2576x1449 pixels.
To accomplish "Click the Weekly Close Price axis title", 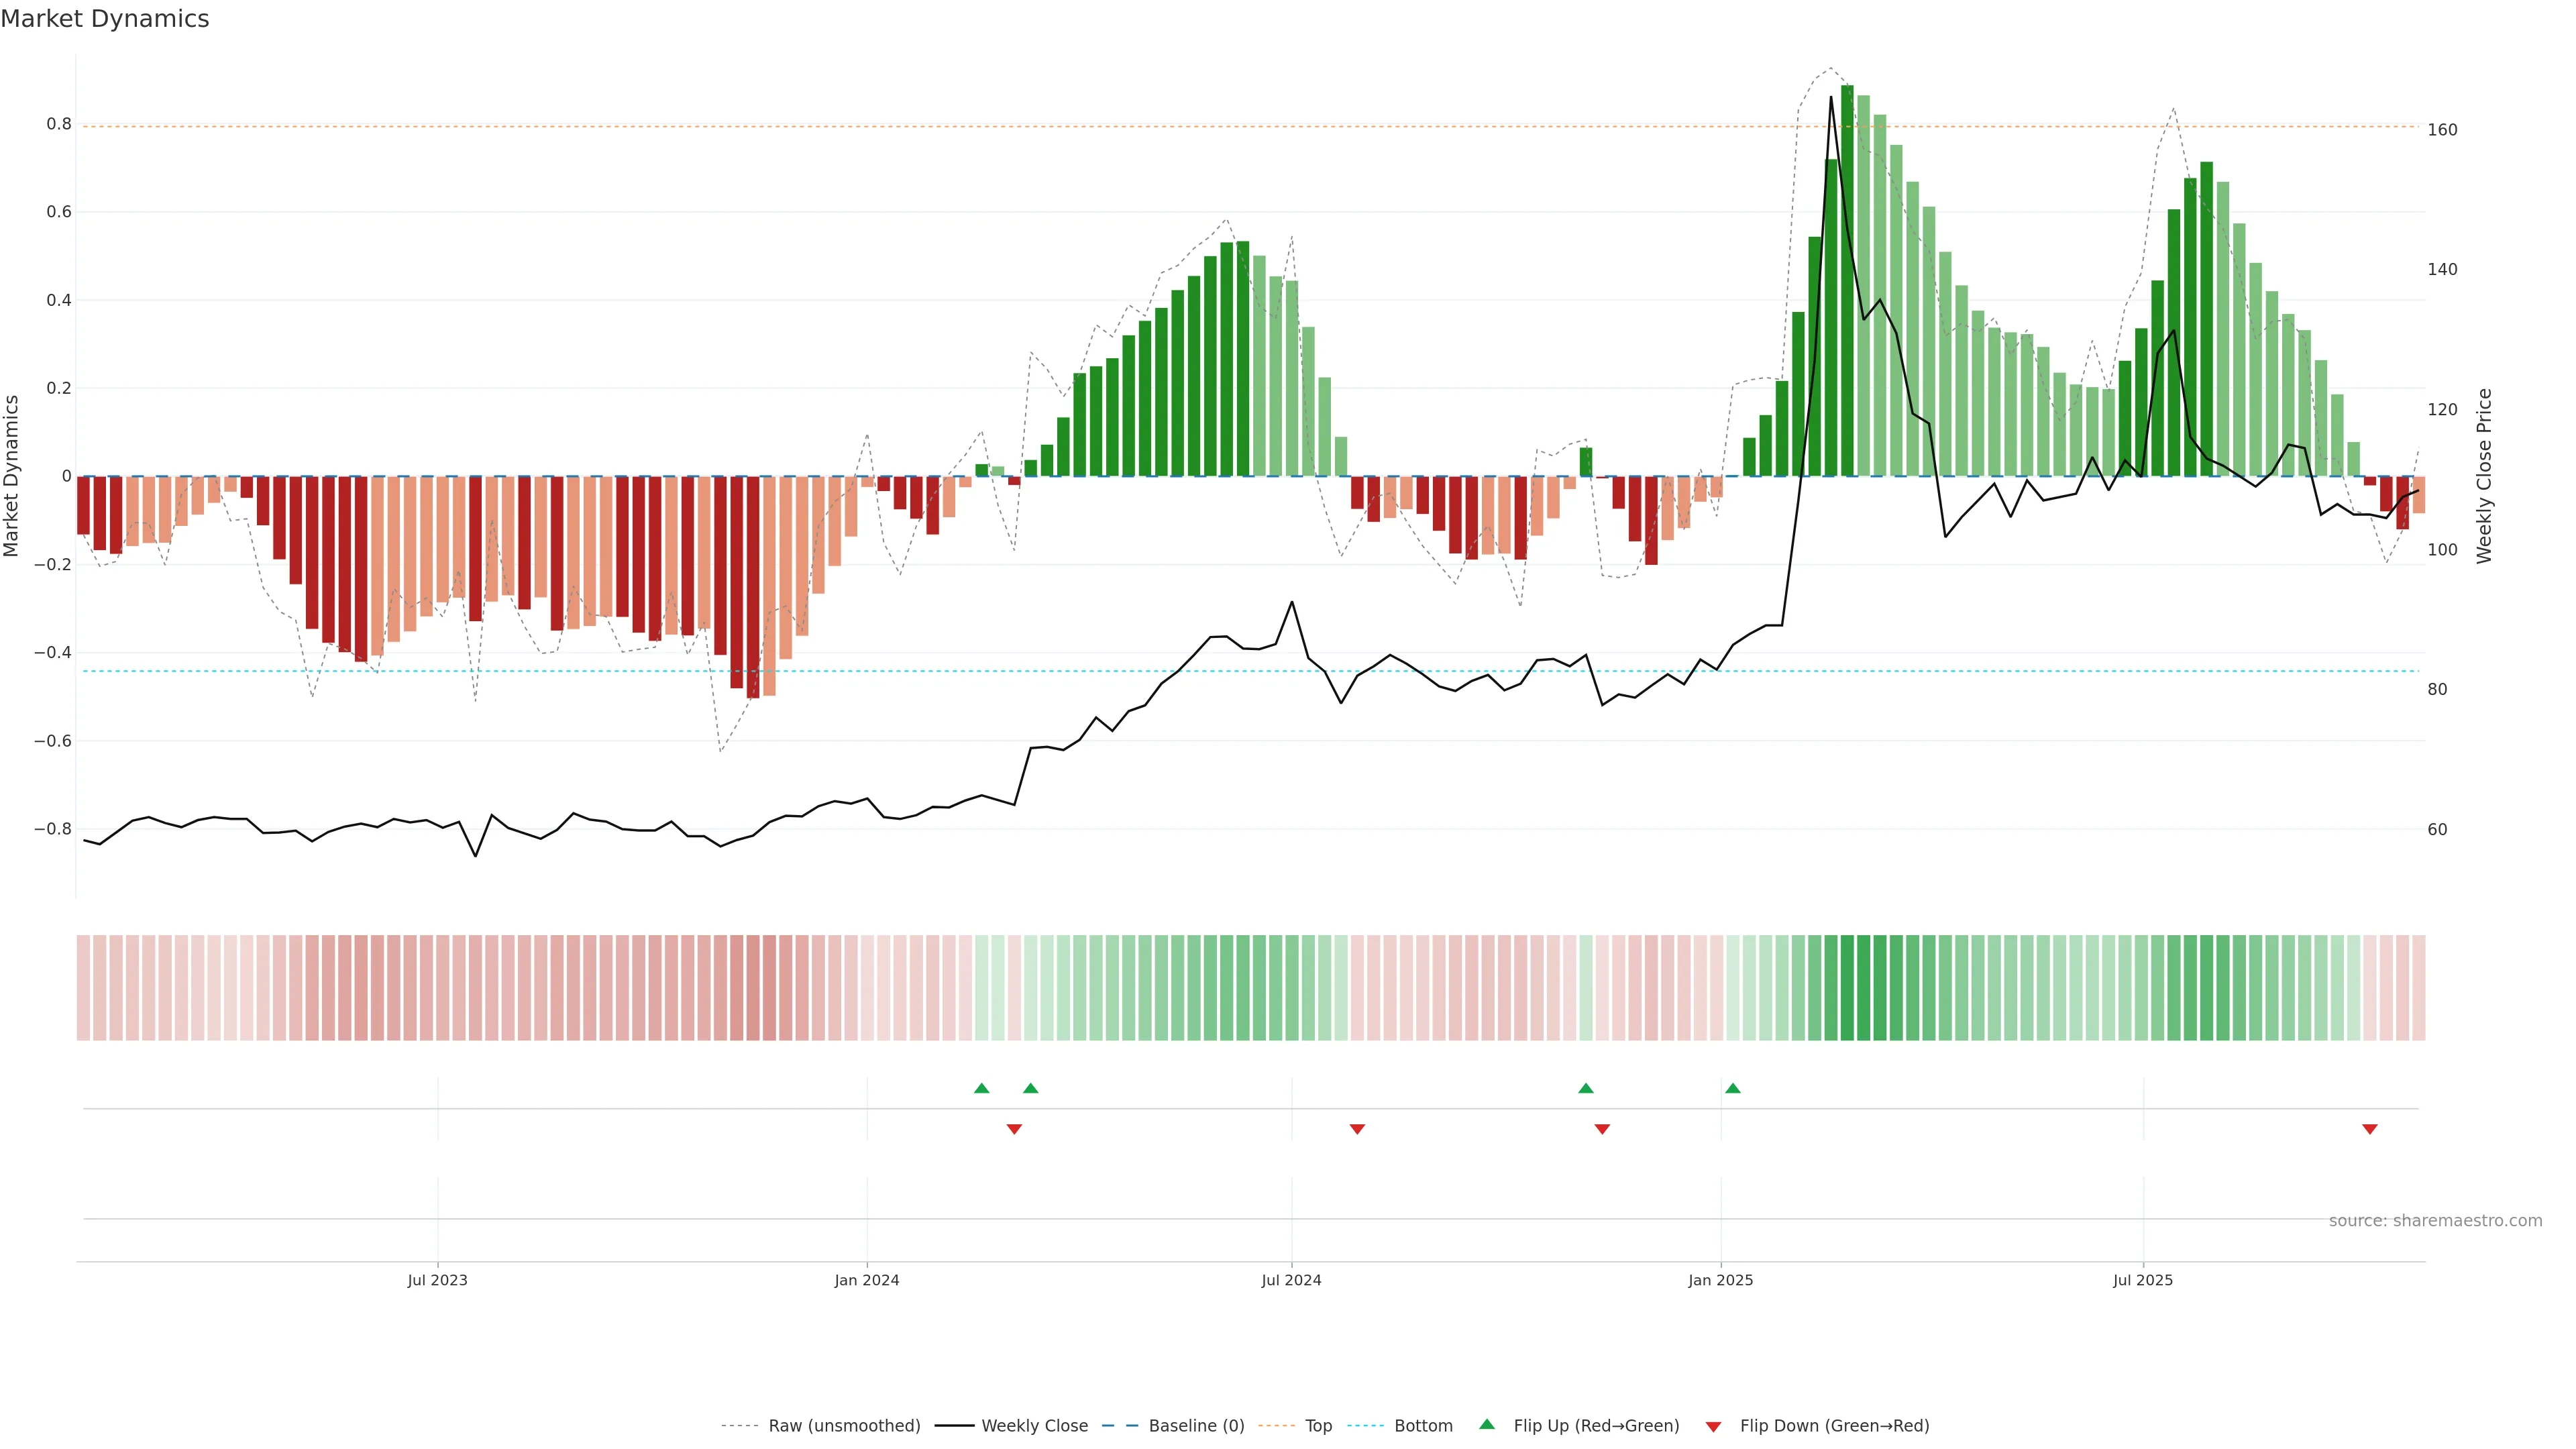I will click(x=2484, y=476).
